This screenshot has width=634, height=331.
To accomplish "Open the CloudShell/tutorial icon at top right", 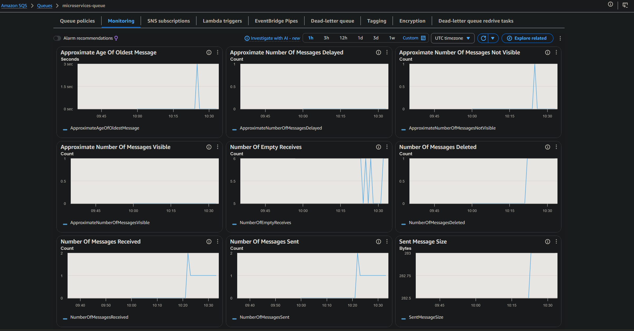I will coord(625,5).
